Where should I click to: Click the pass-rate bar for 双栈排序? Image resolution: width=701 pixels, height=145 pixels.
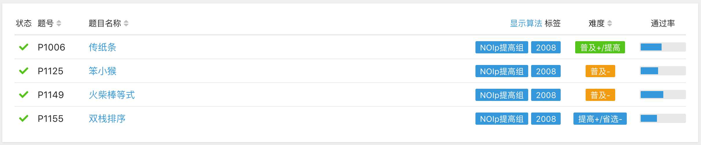pos(663,118)
